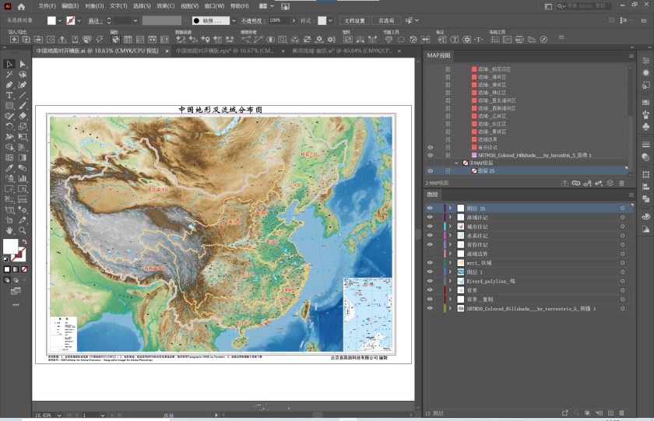The width and height of the screenshot is (654, 421).
Task: Delete selected layer using Layers panel trash icon
Action: [x=621, y=413]
